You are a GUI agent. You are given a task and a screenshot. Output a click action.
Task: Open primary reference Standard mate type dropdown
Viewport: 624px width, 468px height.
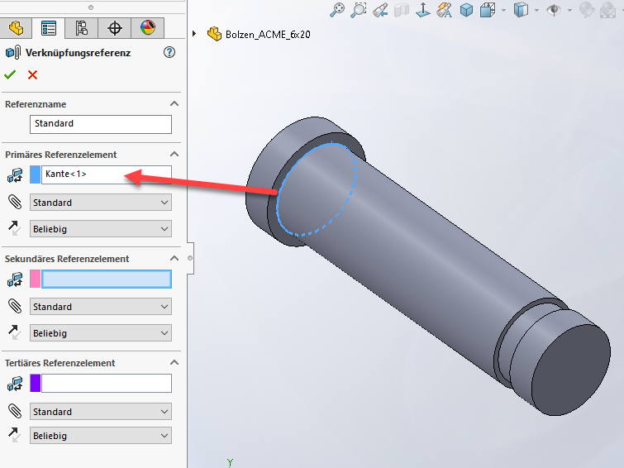(100, 203)
